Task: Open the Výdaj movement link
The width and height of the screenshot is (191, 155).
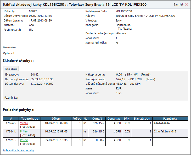Action: 24,123
